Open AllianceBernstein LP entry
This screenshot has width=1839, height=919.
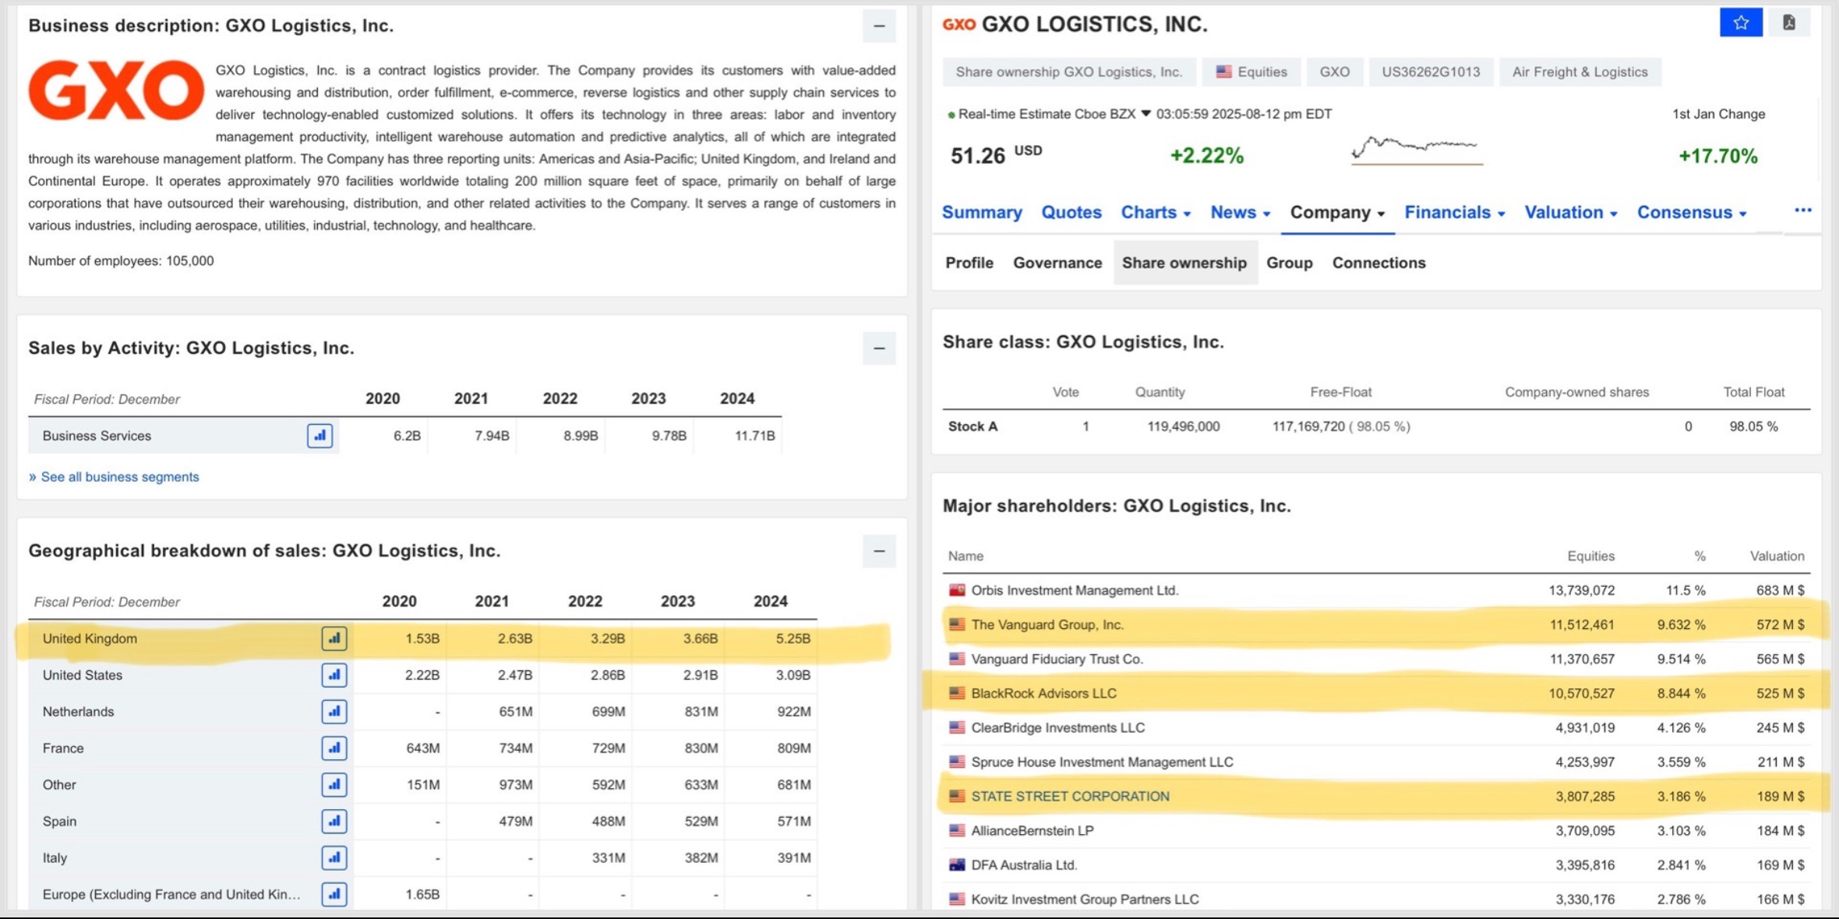[1032, 830]
